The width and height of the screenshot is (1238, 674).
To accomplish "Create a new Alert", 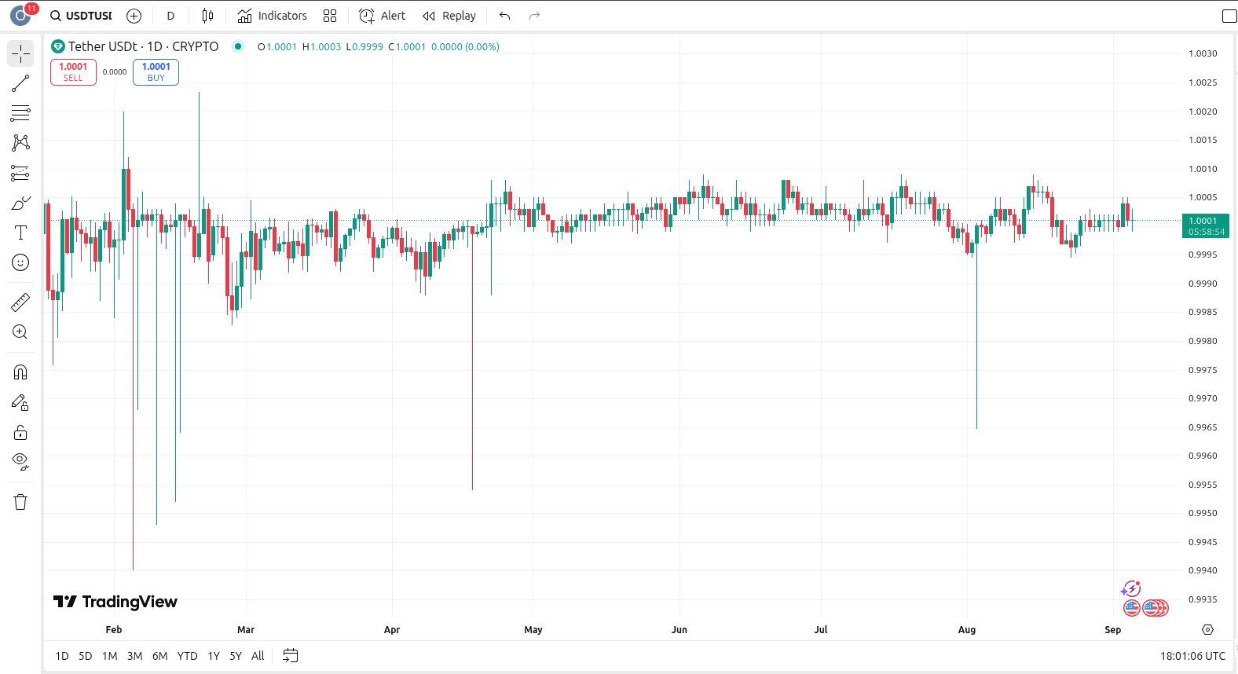I will pos(383,16).
